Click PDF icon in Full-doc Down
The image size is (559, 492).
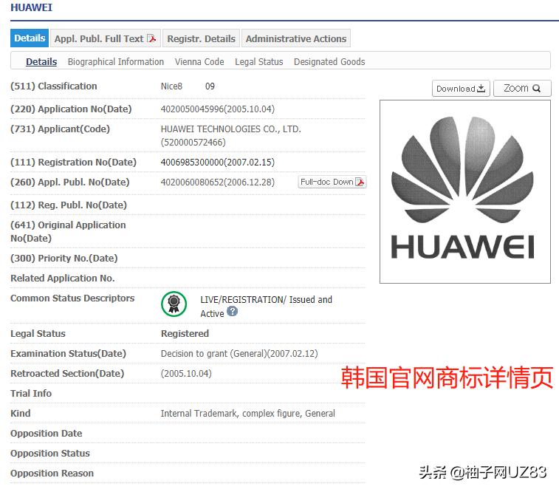[360, 182]
